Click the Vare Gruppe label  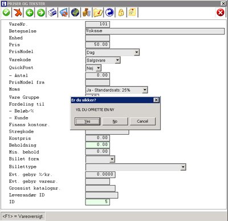pos(24,97)
